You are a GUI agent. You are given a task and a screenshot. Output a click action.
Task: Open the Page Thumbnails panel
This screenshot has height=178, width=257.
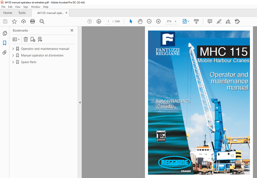point(5,33)
